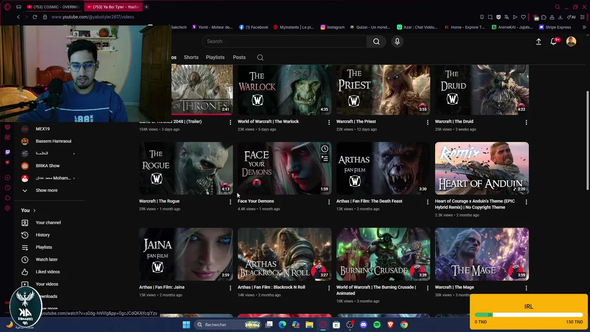This screenshot has width=590, height=332.
Task: Open BRIKA Show subscription channel
Action: click(47, 166)
